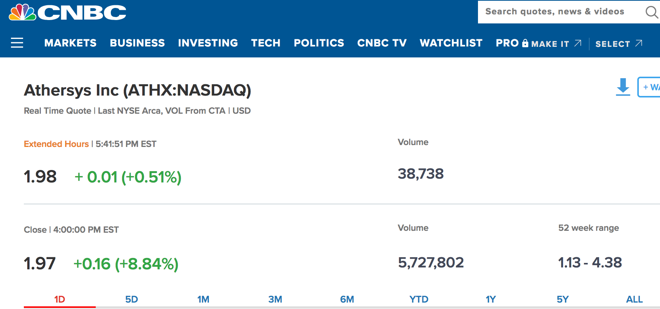Click the 52 week range value 1.13 - 4.38
The image size is (660, 309).
(x=590, y=263)
